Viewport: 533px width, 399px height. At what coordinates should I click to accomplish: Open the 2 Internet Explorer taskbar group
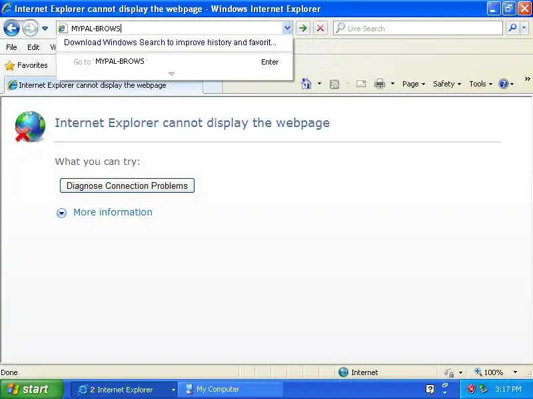click(x=123, y=390)
